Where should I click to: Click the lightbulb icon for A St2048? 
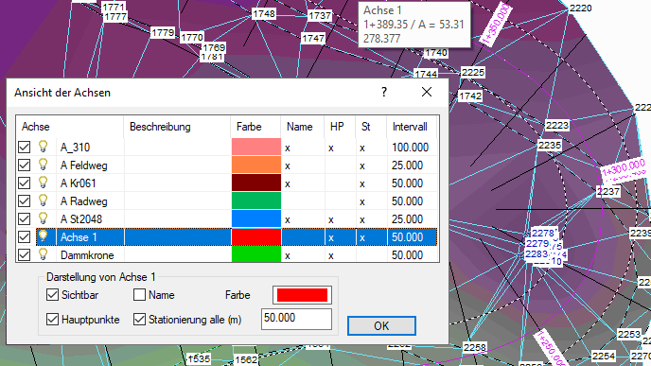tap(43, 218)
